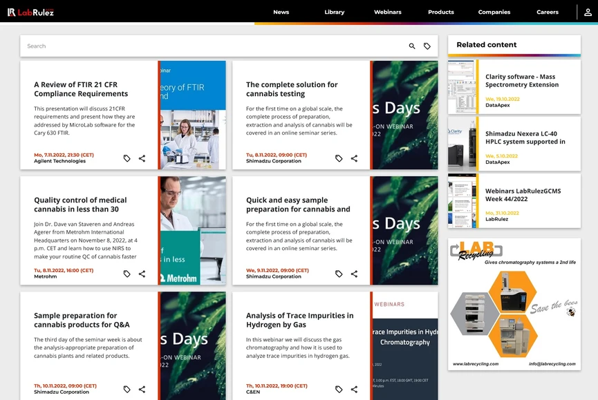Click the LabRulezGCMS Week 44 thumbnail
Viewport: 598px width, 400px height.
(x=462, y=201)
